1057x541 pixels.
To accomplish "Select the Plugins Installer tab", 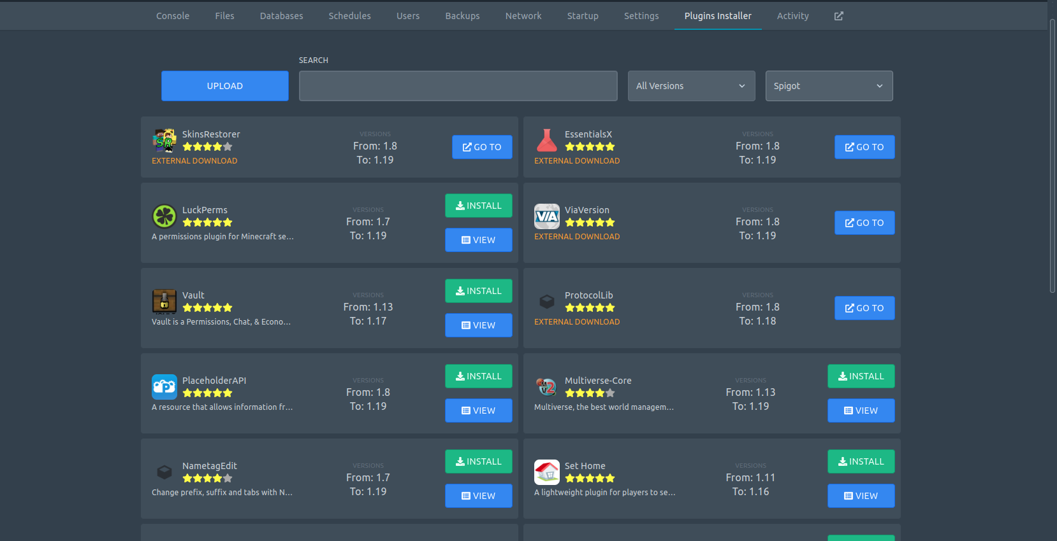I will click(718, 16).
